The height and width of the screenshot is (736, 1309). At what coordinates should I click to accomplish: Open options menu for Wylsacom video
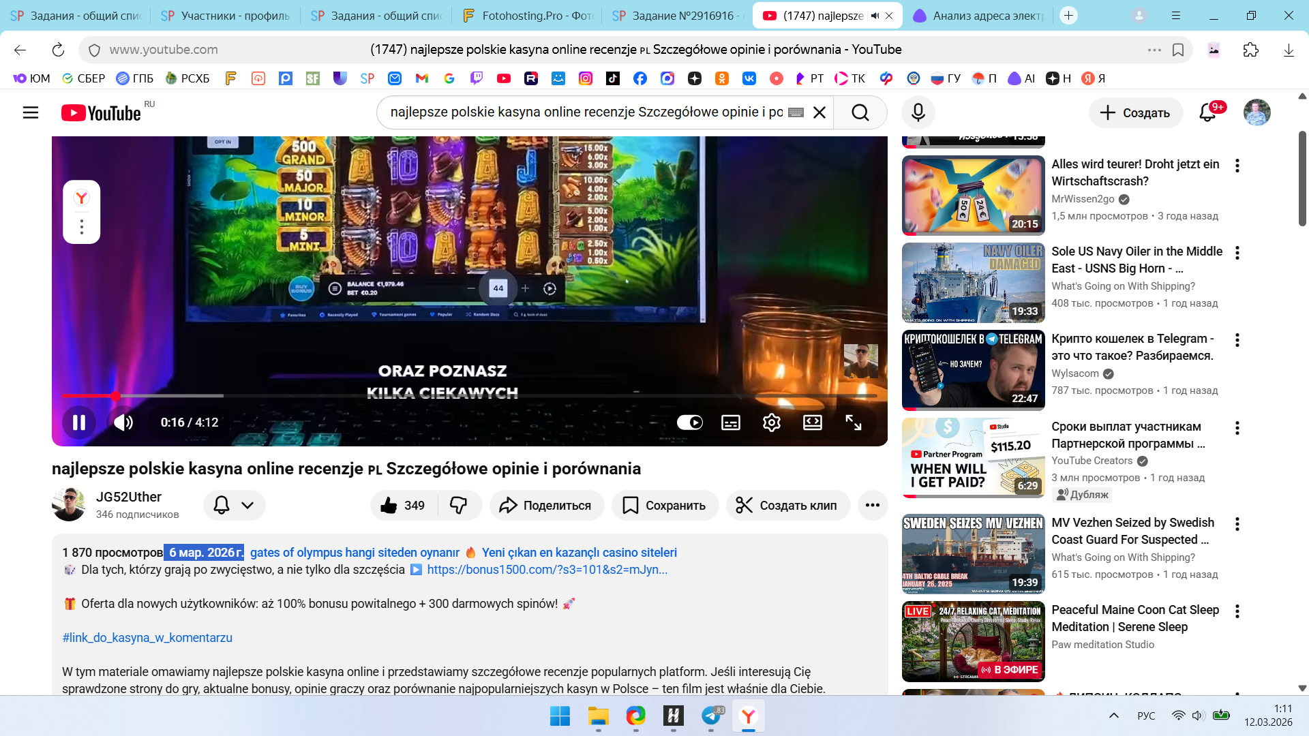coord(1237,340)
